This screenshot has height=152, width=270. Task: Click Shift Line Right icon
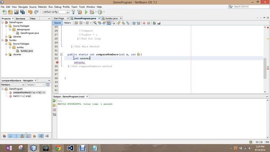pyautogui.click(x=138, y=23)
